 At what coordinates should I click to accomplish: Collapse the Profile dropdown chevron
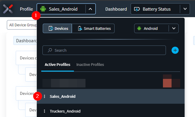coord(91,9)
